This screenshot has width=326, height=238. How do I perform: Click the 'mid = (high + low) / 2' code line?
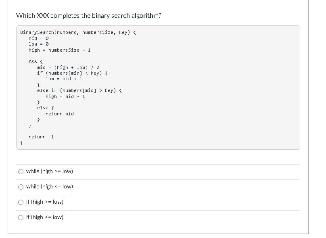[68, 67]
